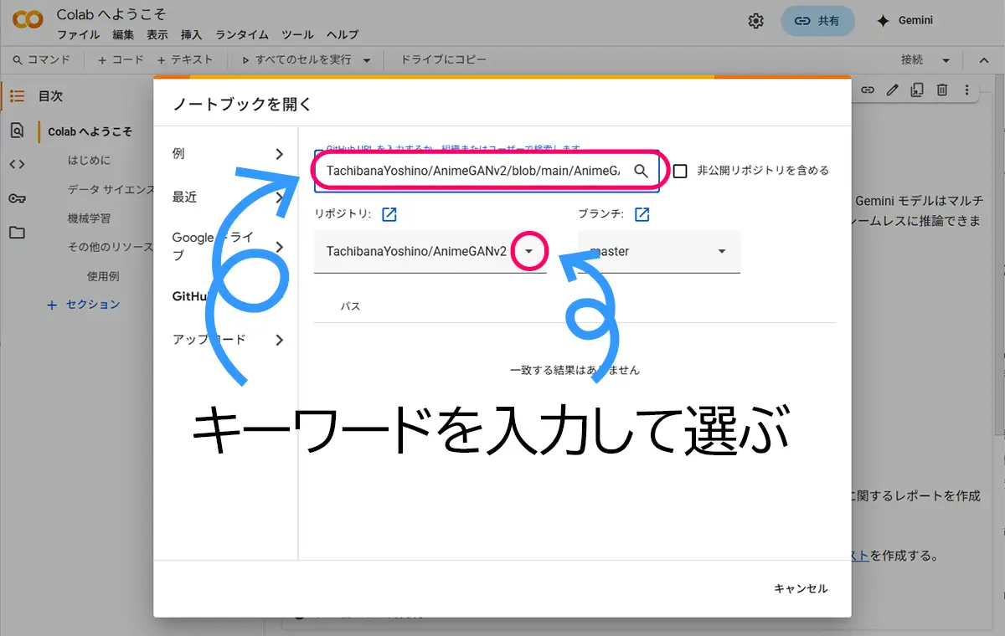The height and width of the screenshot is (636, 1005).
Task: Click the notebook title Colab へようこそ
Action: click(x=111, y=14)
